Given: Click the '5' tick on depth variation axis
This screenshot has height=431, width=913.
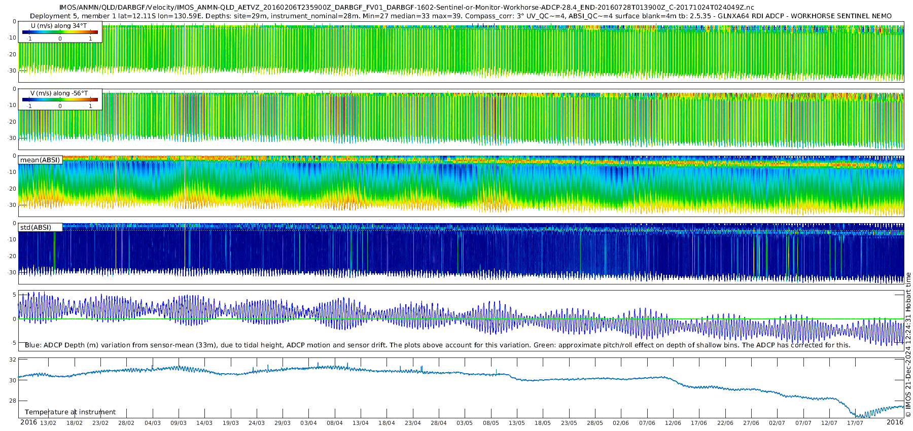Looking at the screenshot, I should [x=14, y=295].
